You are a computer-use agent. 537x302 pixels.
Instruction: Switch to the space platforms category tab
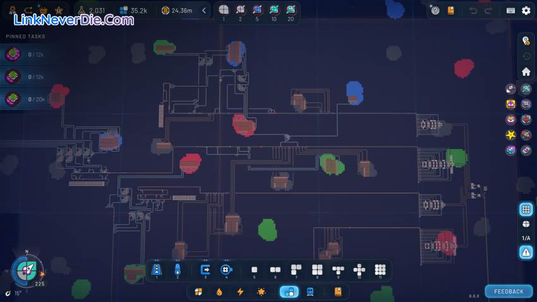click(289, 291)
